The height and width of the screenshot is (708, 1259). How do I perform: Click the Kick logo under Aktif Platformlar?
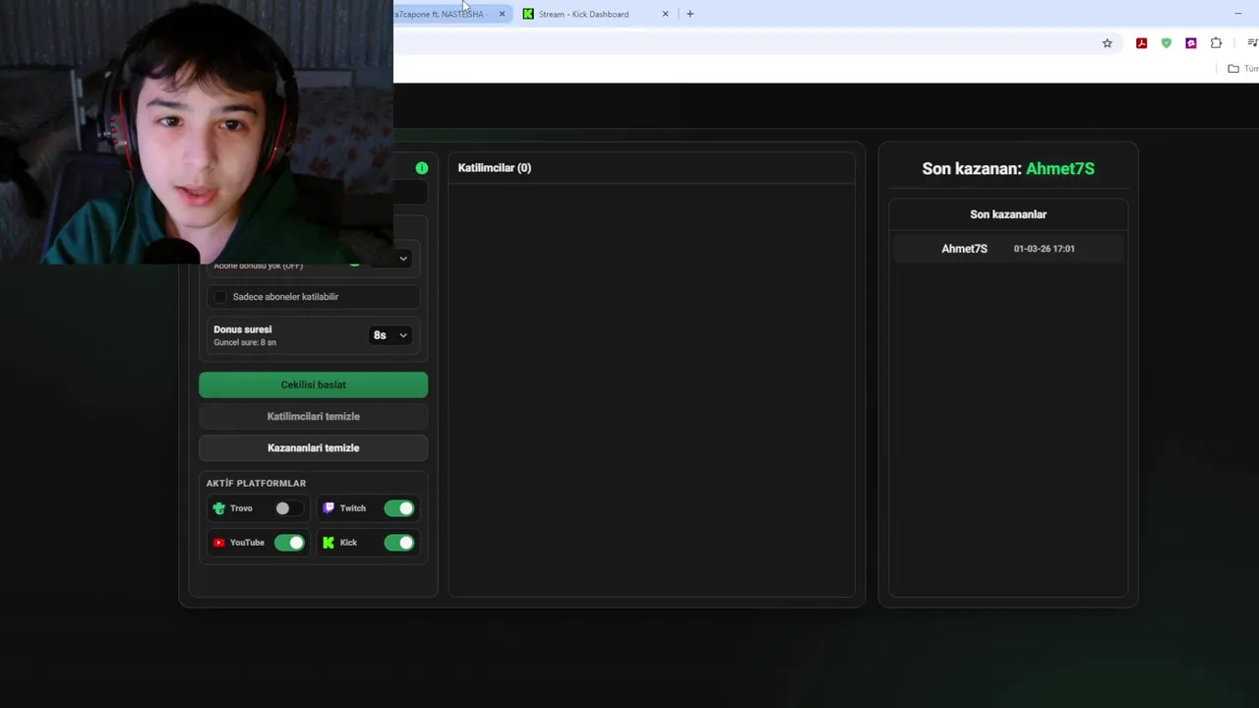coord(329,543)
